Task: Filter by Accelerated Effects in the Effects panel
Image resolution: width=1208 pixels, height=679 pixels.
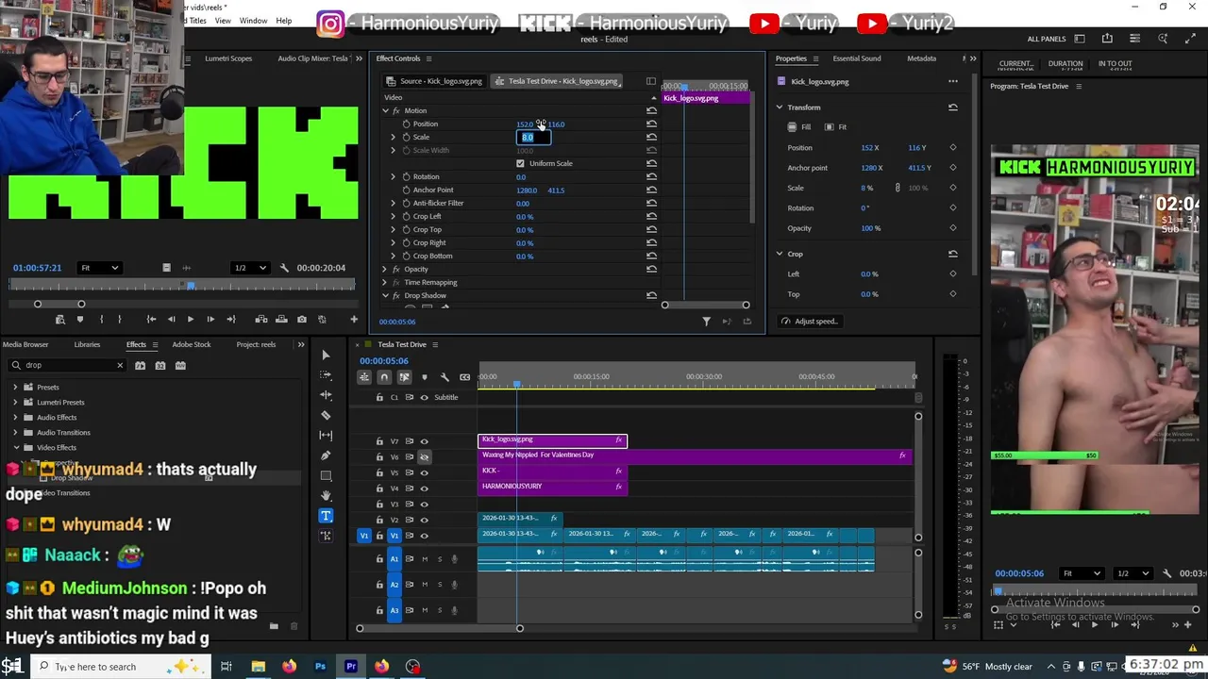Action: tap(140, 365)
